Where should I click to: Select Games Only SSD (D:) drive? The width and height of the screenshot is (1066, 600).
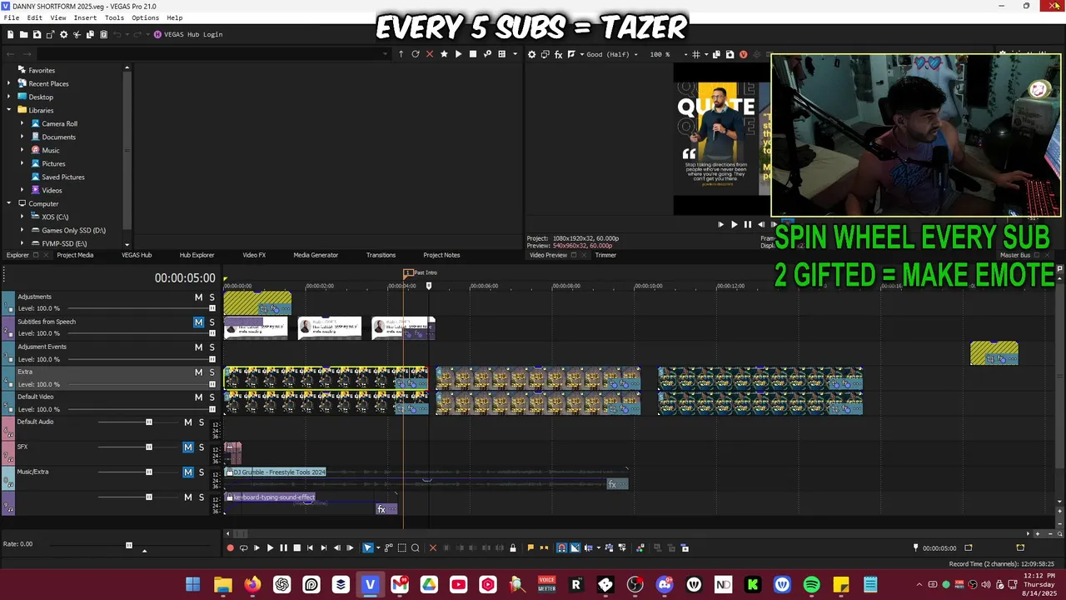(x=73, y=230)
